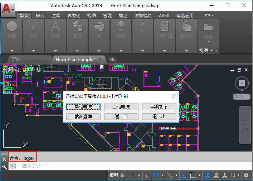Screen dimensions: 253x181
Task: Toggle drawing grid display
Action: click(123, 175)
